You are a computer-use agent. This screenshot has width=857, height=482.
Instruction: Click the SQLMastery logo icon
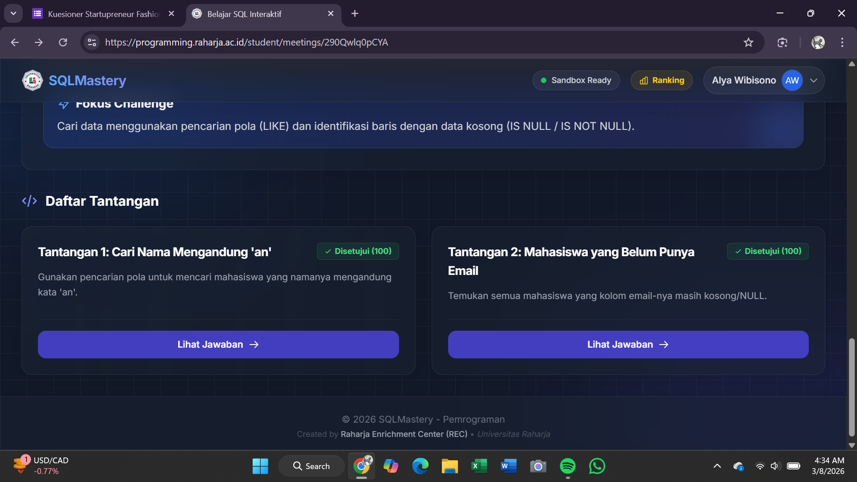[x=33, y=80]
